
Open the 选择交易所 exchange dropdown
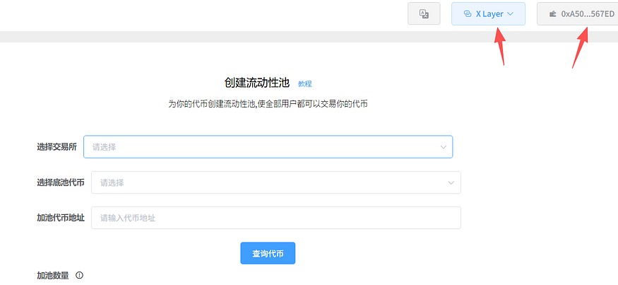pos(268,147)
